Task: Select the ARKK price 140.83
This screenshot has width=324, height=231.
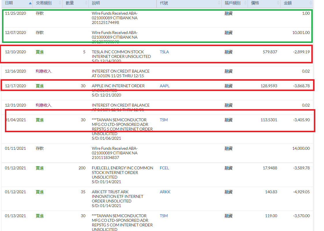Action: click(x=271, y=192)
